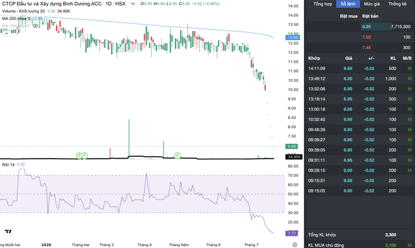Click the Giá column header

point(349,58)
